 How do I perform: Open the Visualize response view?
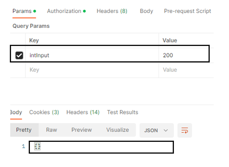pyautogui.click(x=118, y=130)
